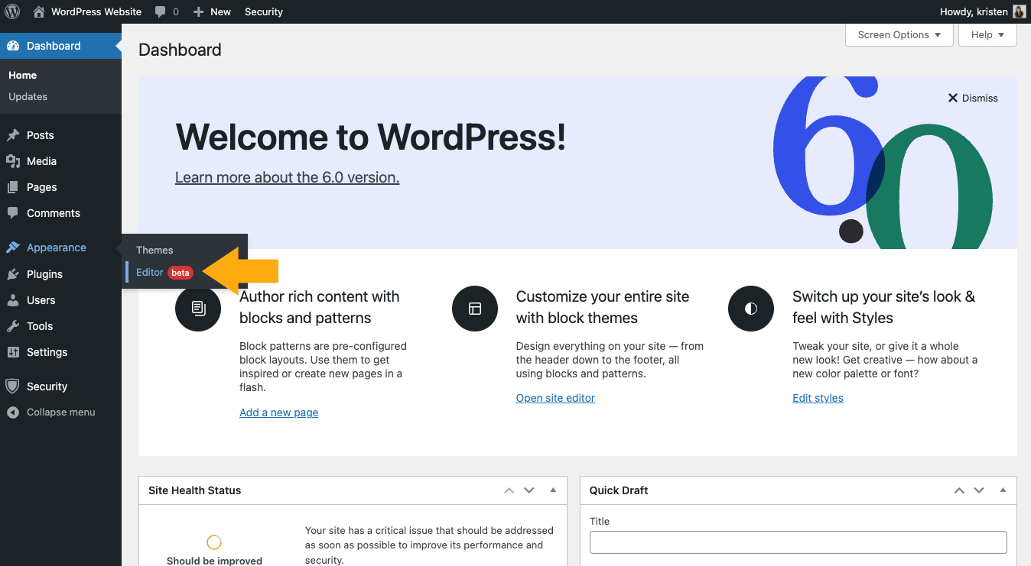Move Site Health Status panel up
The width and height of the screenshot is (1031, 566).
[x=509, y=490]
